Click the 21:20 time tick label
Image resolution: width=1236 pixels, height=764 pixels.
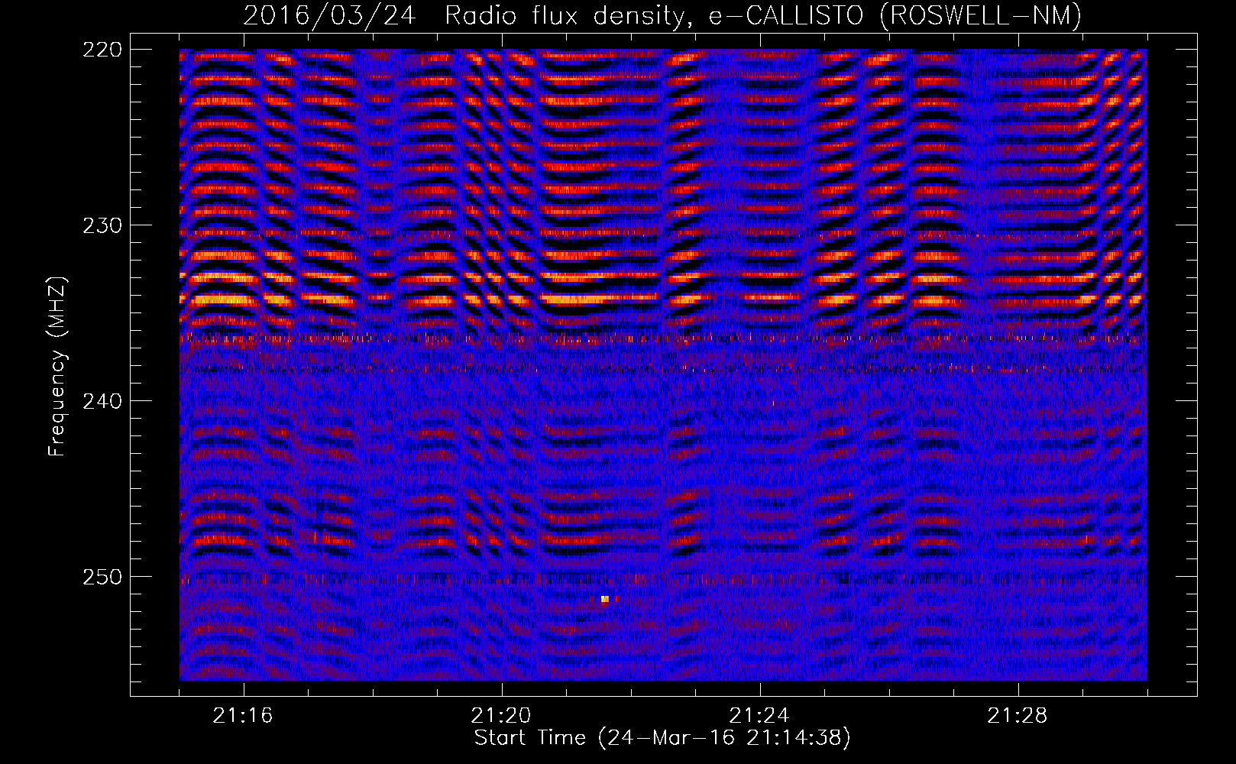501,716
